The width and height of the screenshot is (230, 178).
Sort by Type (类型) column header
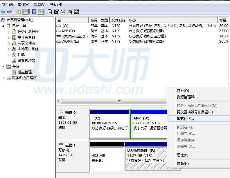click(x=105, y=20)
